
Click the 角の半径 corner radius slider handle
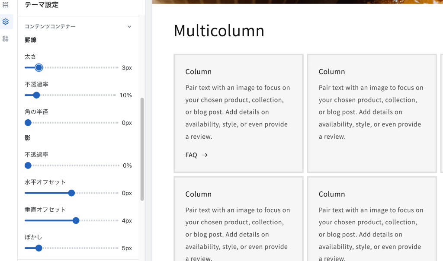tap(28, 123)
